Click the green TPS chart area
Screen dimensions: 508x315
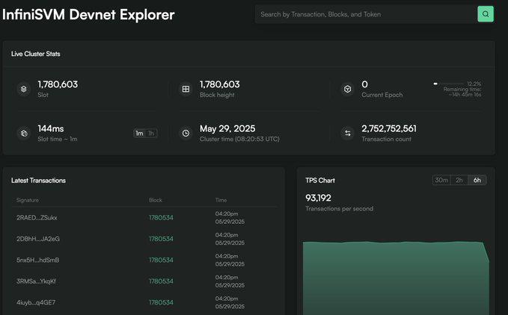coord(393,280)
